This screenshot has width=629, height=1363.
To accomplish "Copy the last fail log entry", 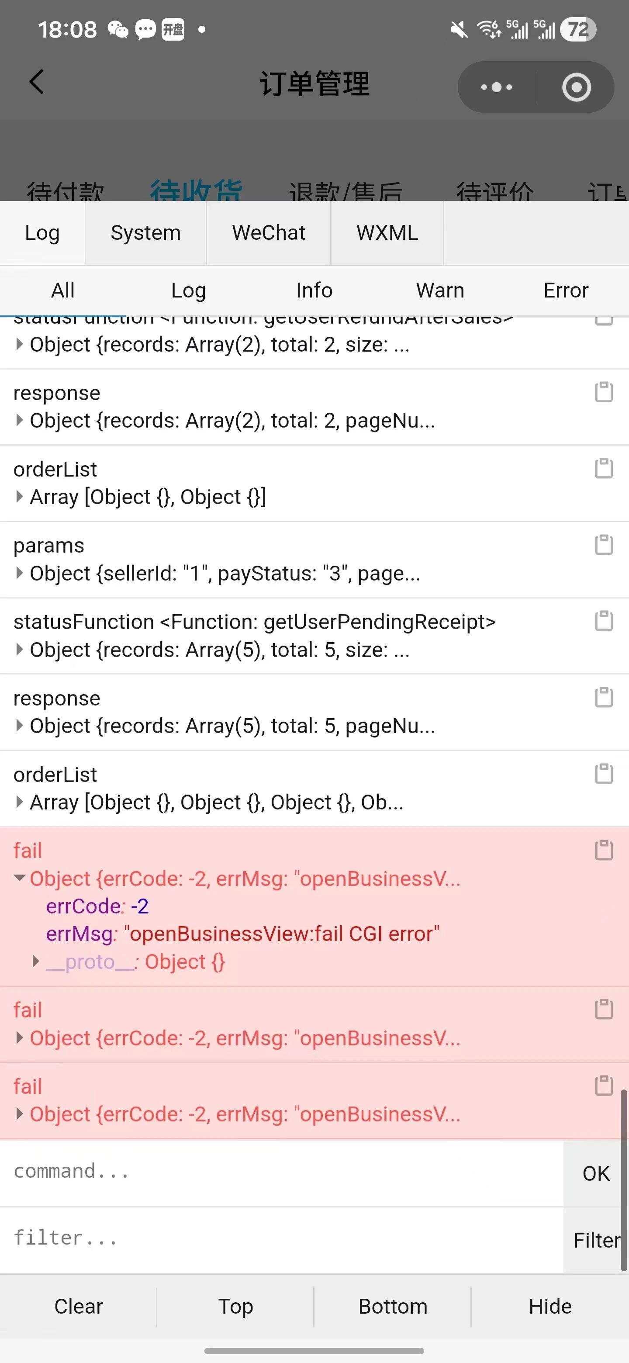I will (x=604, y=1086).
